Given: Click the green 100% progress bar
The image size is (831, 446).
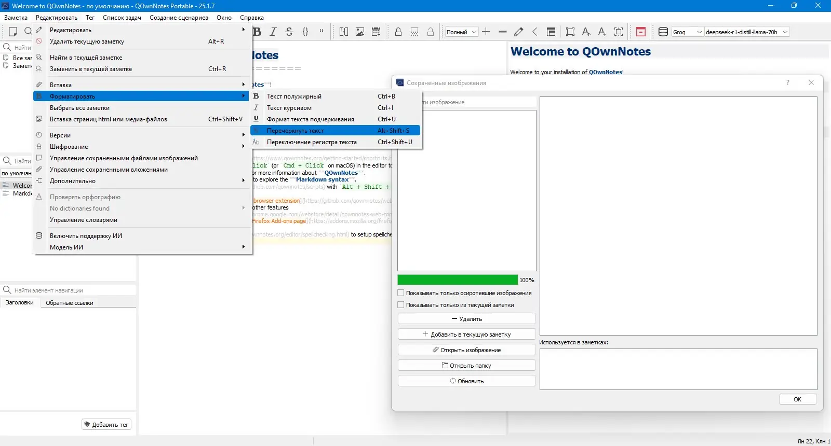Looking at the screenshot, I should tap(458, 280).
